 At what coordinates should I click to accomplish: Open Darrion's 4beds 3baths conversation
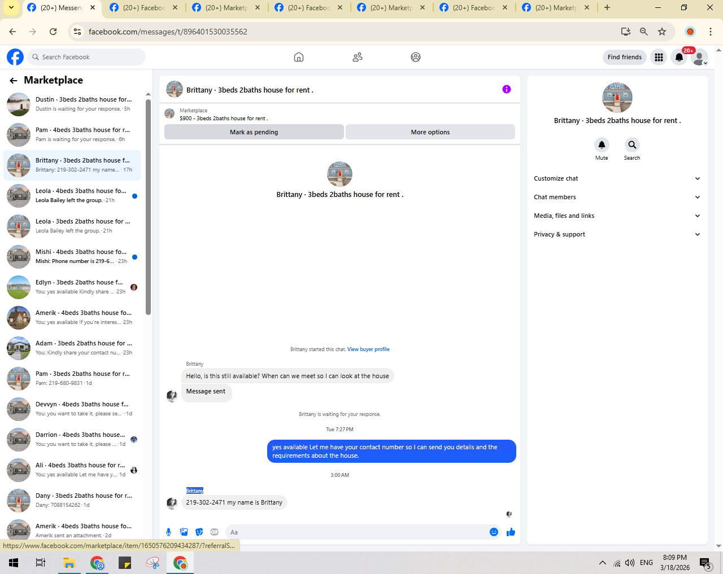click(x=72, y=440)
